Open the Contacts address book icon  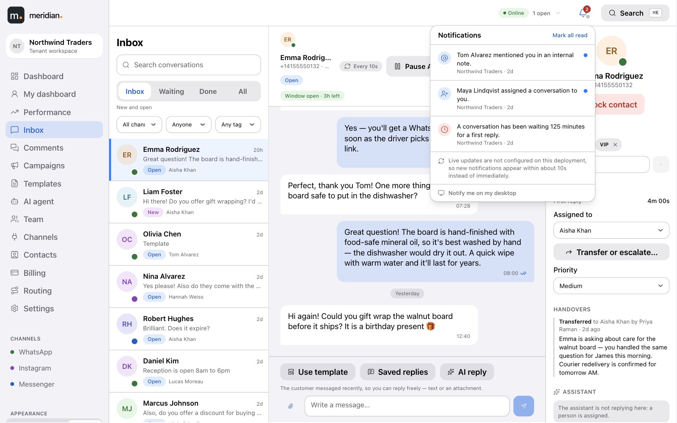[15, 255]
